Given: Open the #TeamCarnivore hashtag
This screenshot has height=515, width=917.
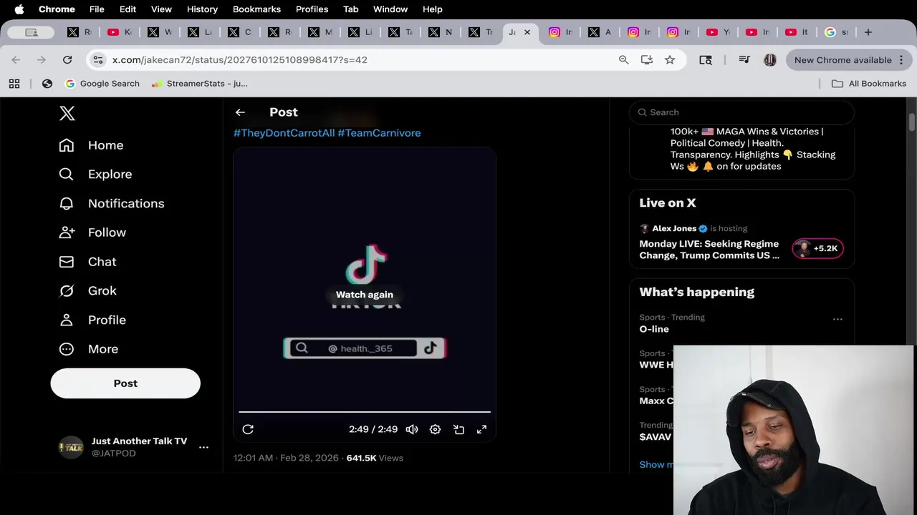Looking at the screenshot, I should 379,133.
